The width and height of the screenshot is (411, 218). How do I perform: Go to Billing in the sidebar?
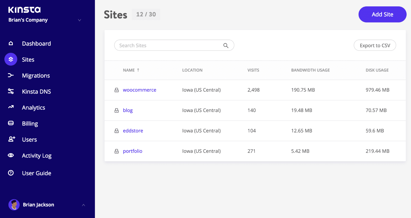[x=30, y=124]
